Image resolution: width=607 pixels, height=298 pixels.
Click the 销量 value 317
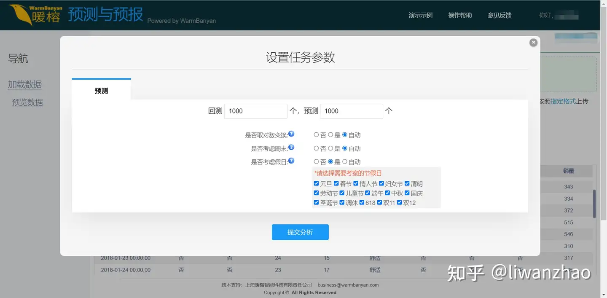(569, 258)
